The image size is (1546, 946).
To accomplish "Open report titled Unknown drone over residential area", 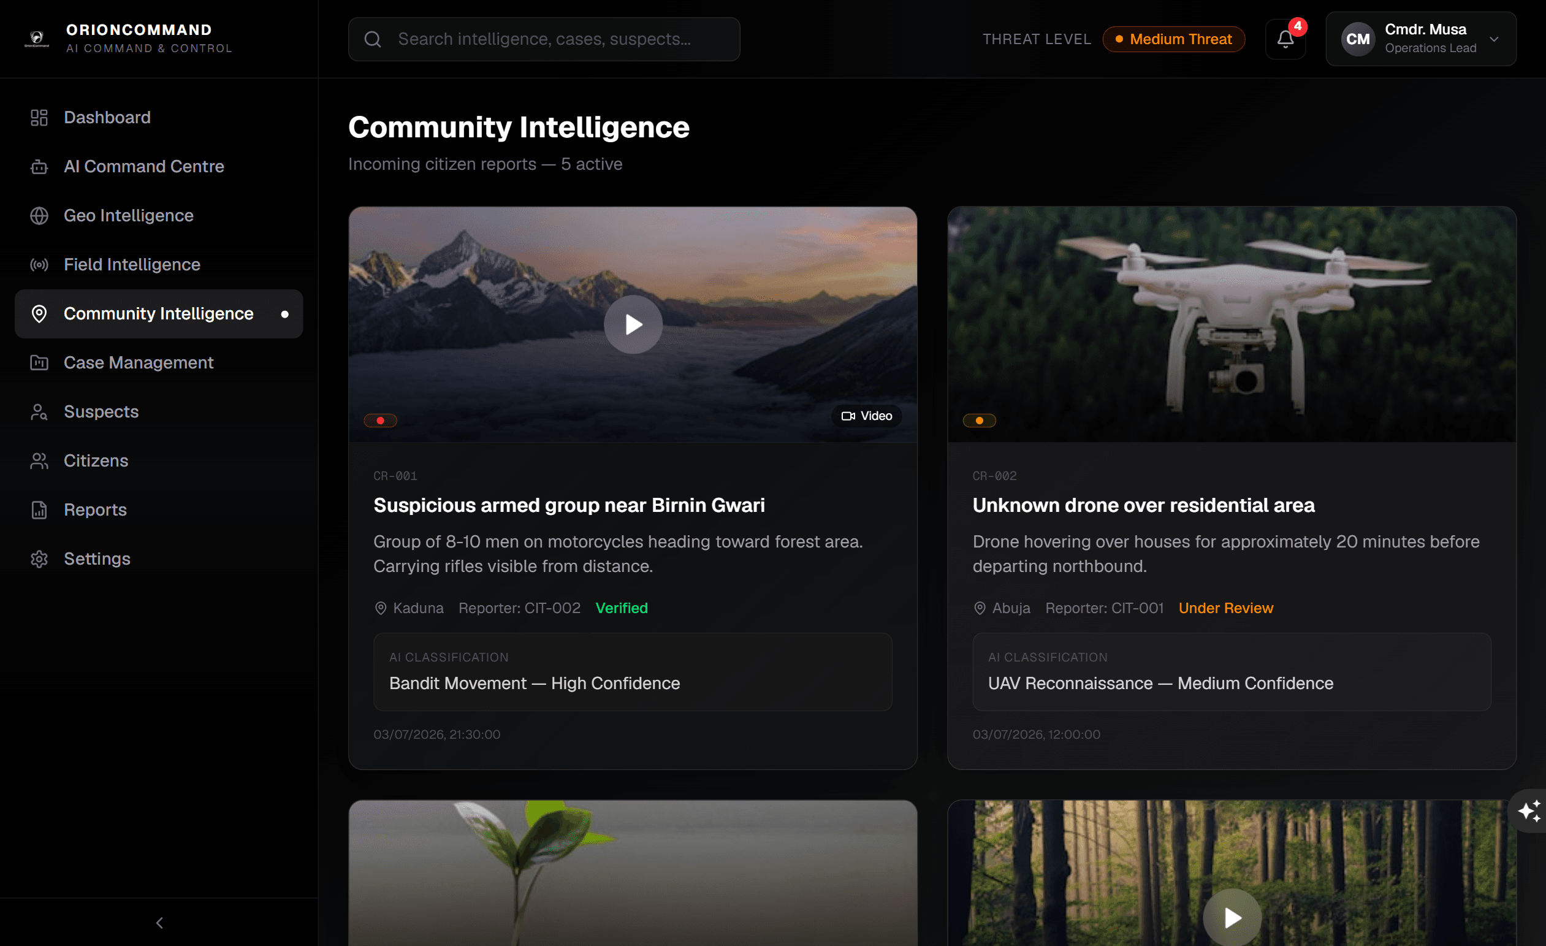I will click(1143, 505).
